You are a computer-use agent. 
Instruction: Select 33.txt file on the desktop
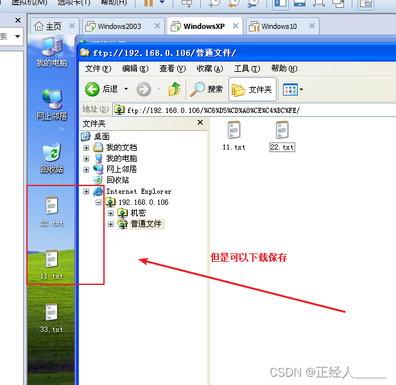52,318
